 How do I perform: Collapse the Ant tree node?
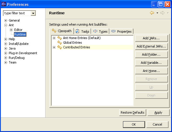[6, 25]
